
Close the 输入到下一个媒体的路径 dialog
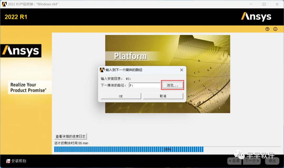tap(182, 70)
